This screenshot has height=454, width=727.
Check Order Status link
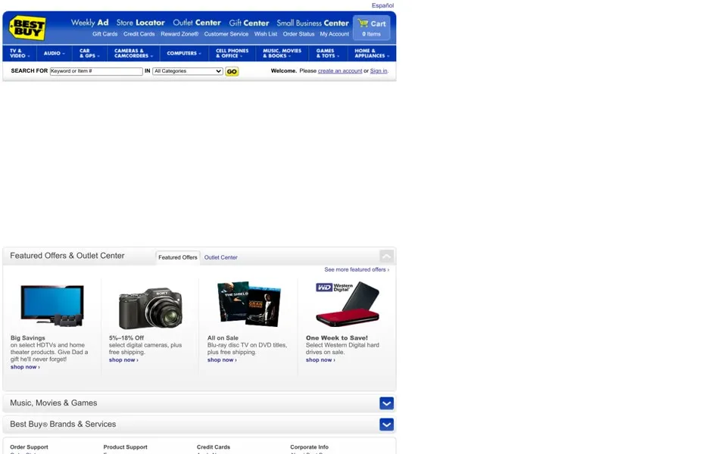click(x=298, y=34)
